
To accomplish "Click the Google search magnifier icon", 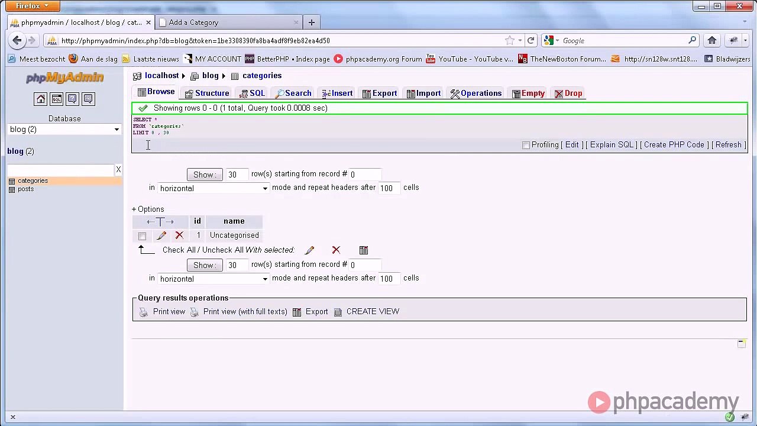I will coord(693,40).
